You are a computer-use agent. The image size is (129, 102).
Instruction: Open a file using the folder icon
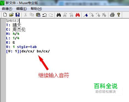click(x=11, y=15)
